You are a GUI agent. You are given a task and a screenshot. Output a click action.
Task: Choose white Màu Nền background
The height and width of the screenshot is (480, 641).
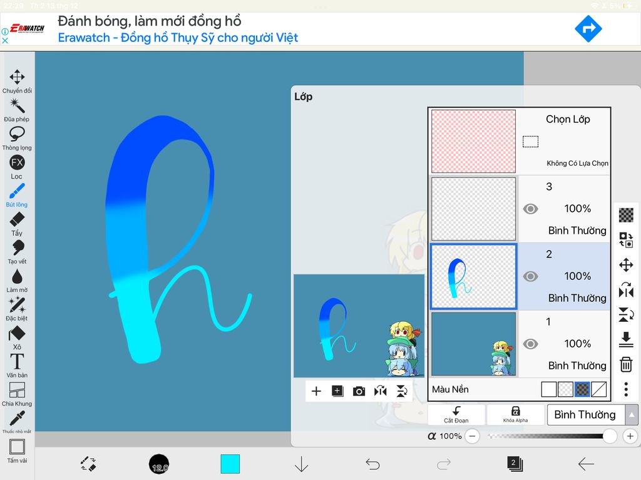coord(548,389)
